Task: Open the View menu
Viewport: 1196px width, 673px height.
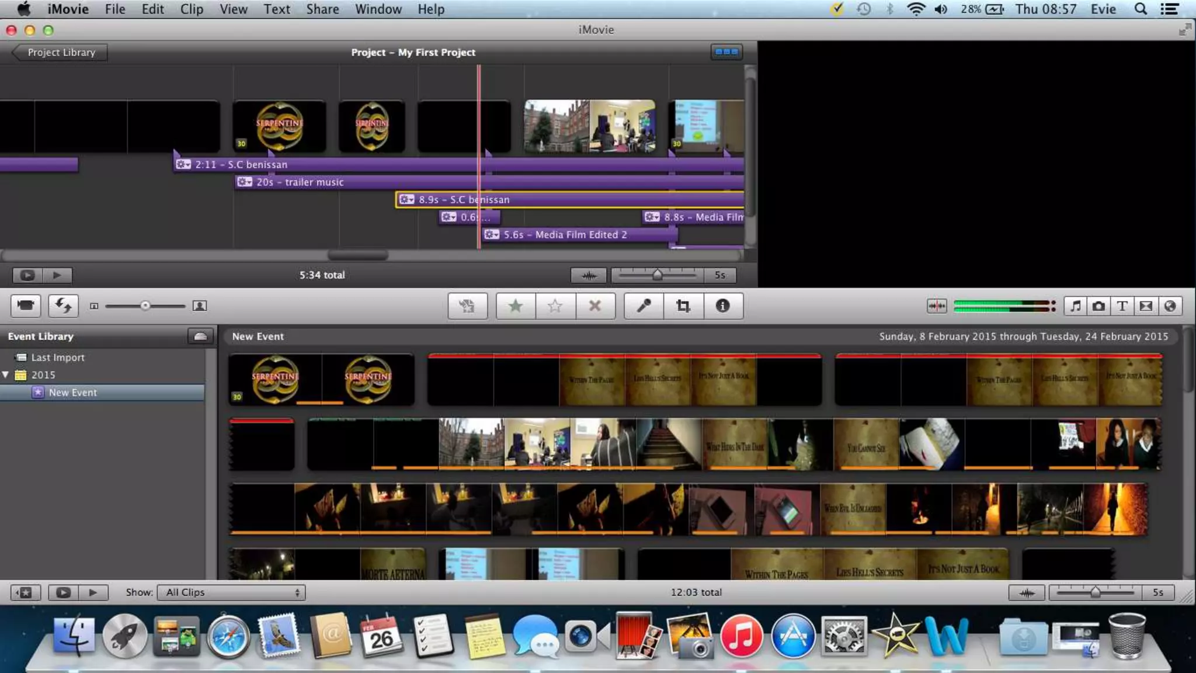Action: [x=234, y=9]
